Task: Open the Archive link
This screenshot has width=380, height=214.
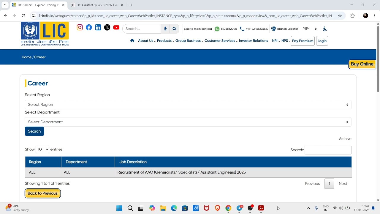Action: click(345, 139)
